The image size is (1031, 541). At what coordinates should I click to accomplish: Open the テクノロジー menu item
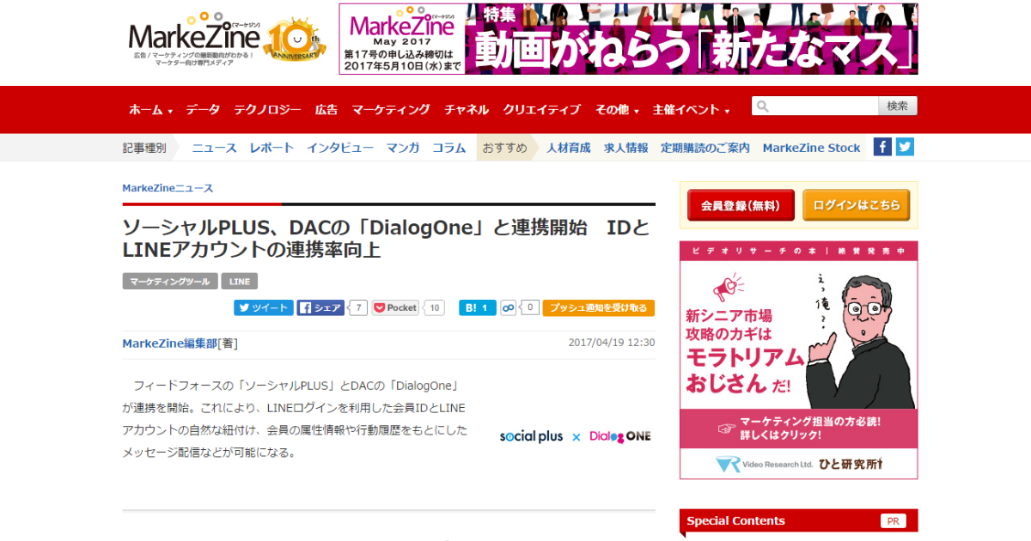[267, 110]
